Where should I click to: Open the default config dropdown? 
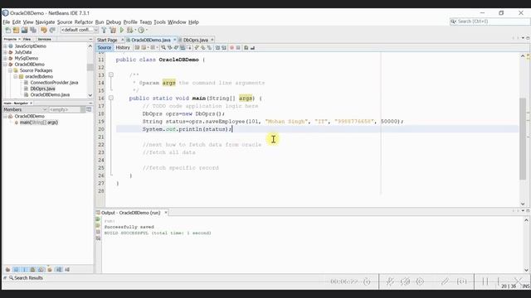80,30
